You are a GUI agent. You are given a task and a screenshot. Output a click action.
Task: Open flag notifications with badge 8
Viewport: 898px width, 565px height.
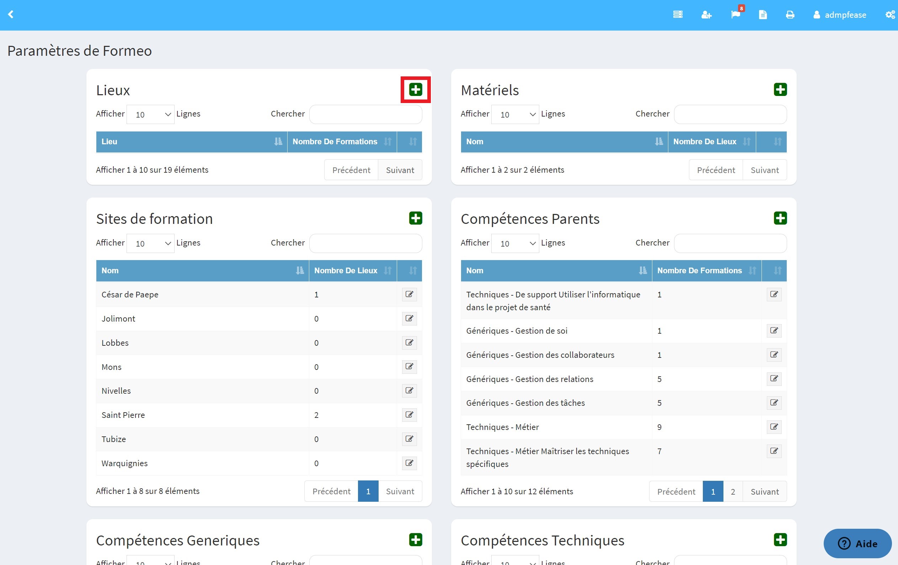736,14
